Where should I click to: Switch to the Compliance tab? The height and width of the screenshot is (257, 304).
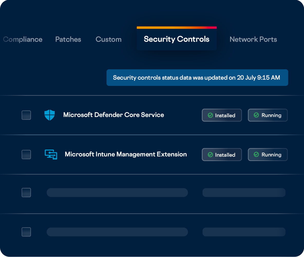tap(23, 39)
